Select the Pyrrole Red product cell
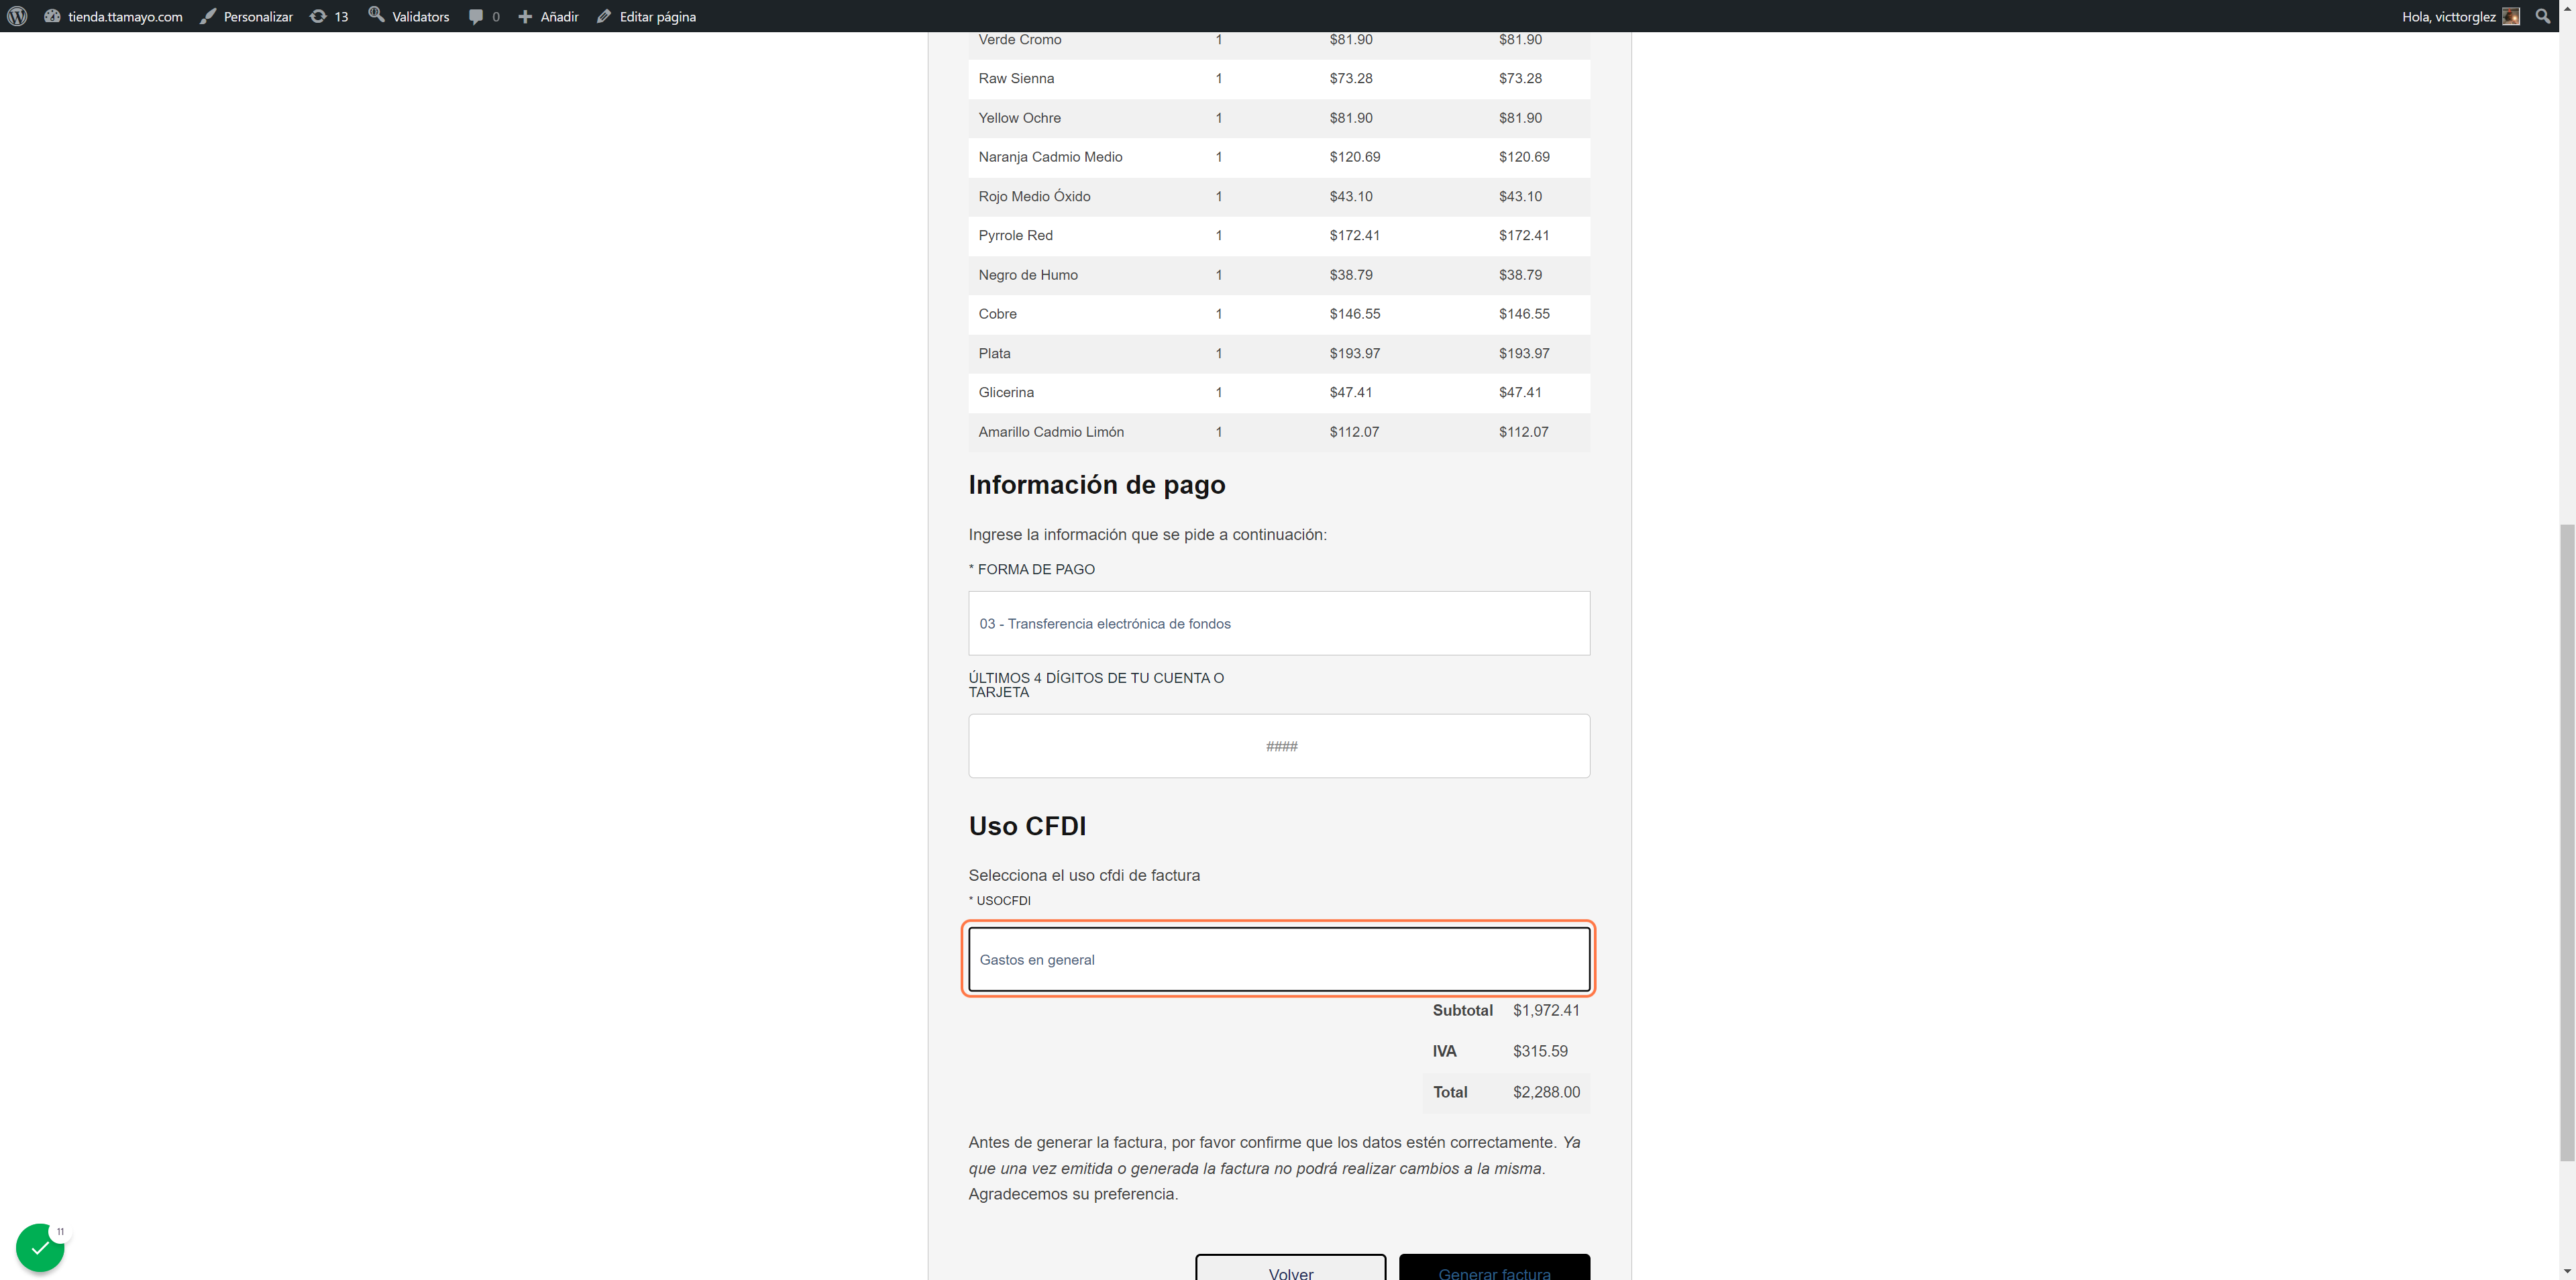The width and height of the screenshot is (2576, 1280). tap(1015, 236)
